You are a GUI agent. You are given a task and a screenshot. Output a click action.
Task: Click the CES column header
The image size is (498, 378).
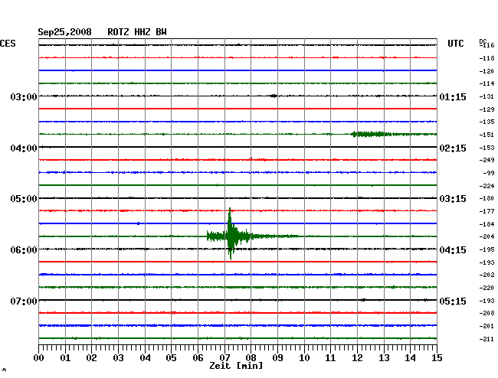tap(8, 44)
